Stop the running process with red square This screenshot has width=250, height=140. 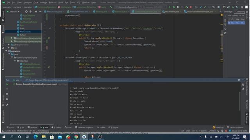(191, 7)
